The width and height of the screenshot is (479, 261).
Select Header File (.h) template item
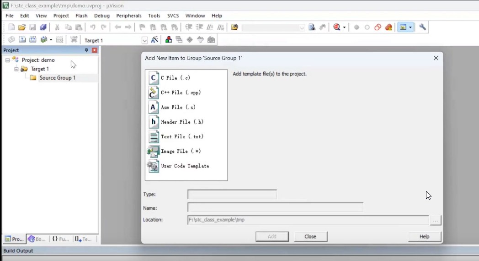pos(182,122)
